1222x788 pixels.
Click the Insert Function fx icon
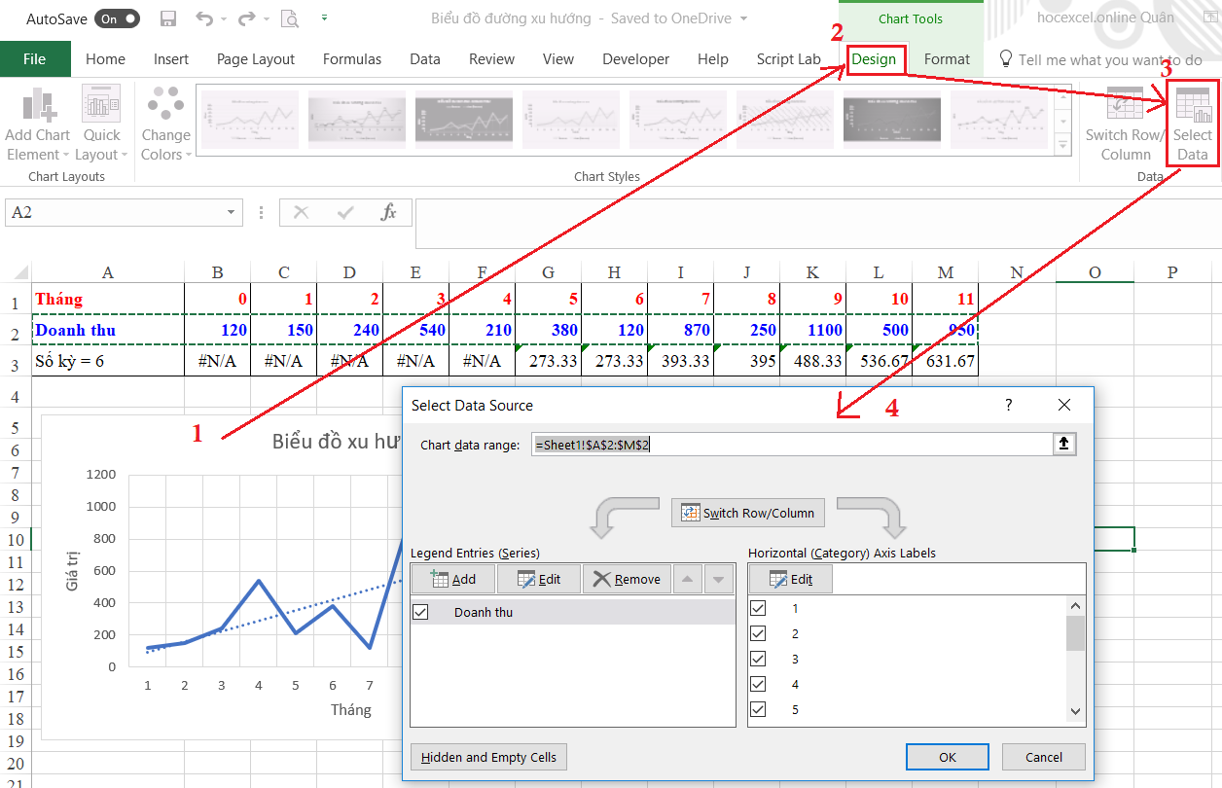coord(388,212)
